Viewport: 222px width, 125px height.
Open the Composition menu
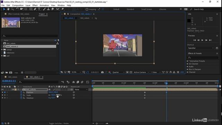(x=18, y=6)
